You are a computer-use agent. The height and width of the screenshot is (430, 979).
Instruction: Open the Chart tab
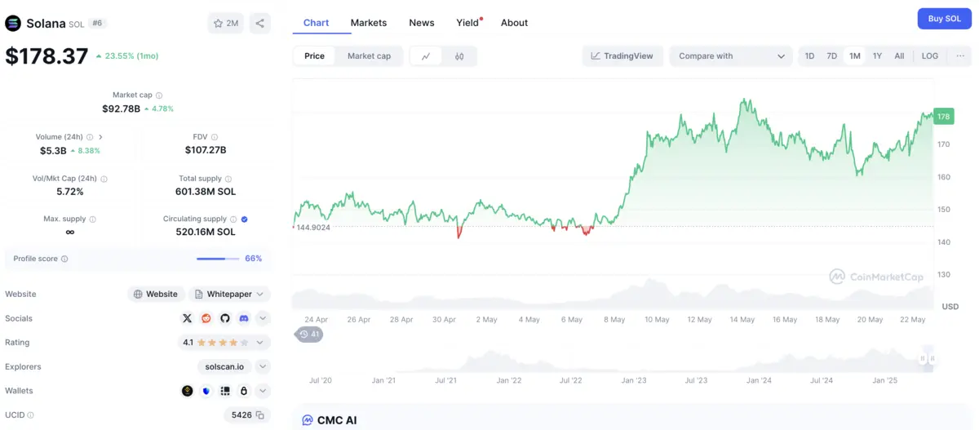316,23
